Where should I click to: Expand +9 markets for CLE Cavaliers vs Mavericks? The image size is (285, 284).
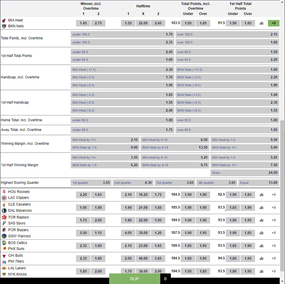pyautogui.click(x=273, y=208)
